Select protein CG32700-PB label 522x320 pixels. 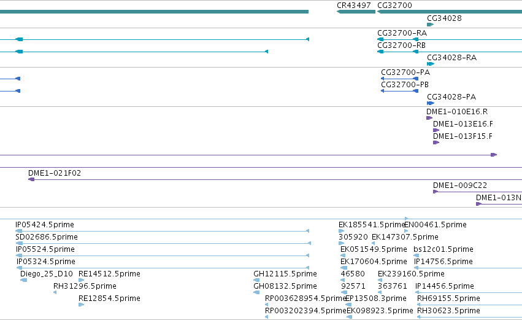[404, 85]
